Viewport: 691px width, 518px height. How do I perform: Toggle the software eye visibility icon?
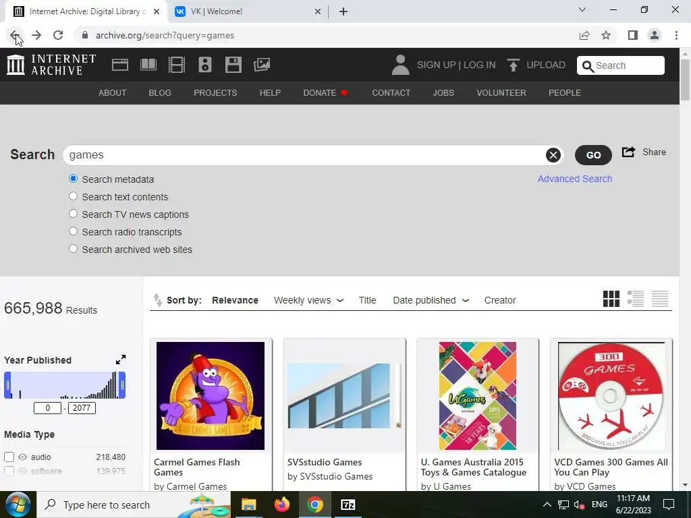pos(22,471)
